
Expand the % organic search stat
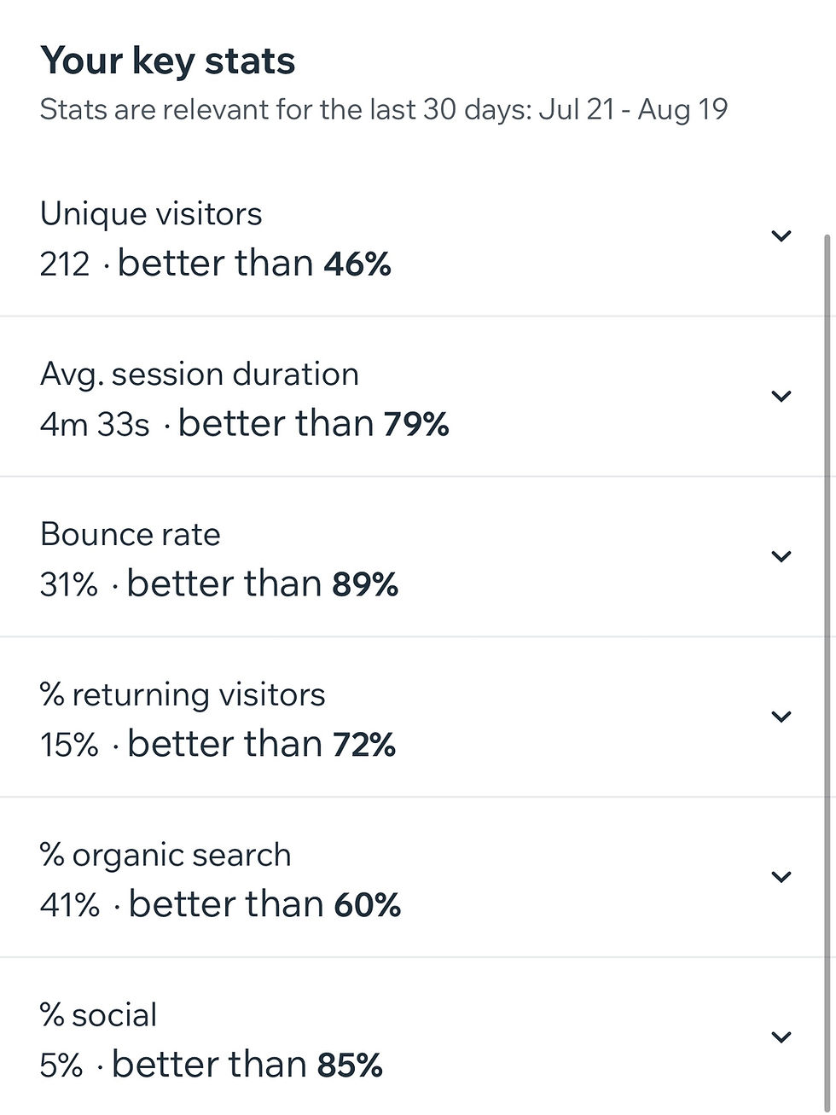[781, 876]
